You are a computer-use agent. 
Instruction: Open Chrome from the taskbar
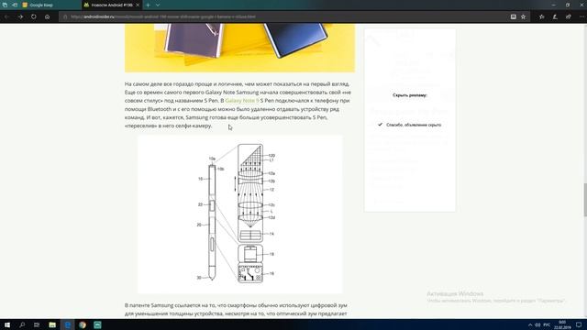(x=83, y=324)
